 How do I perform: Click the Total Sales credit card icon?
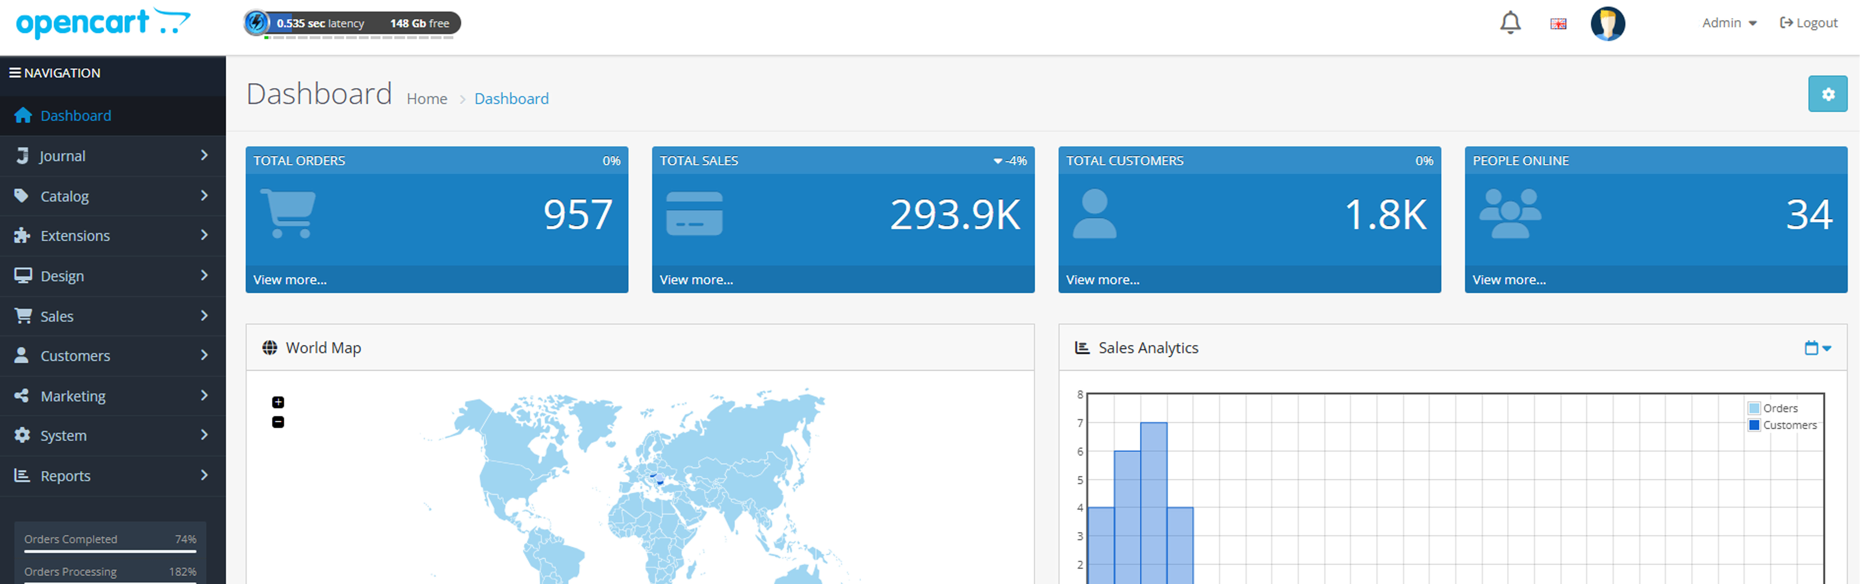pyautogui.click(x=694, y=214)
